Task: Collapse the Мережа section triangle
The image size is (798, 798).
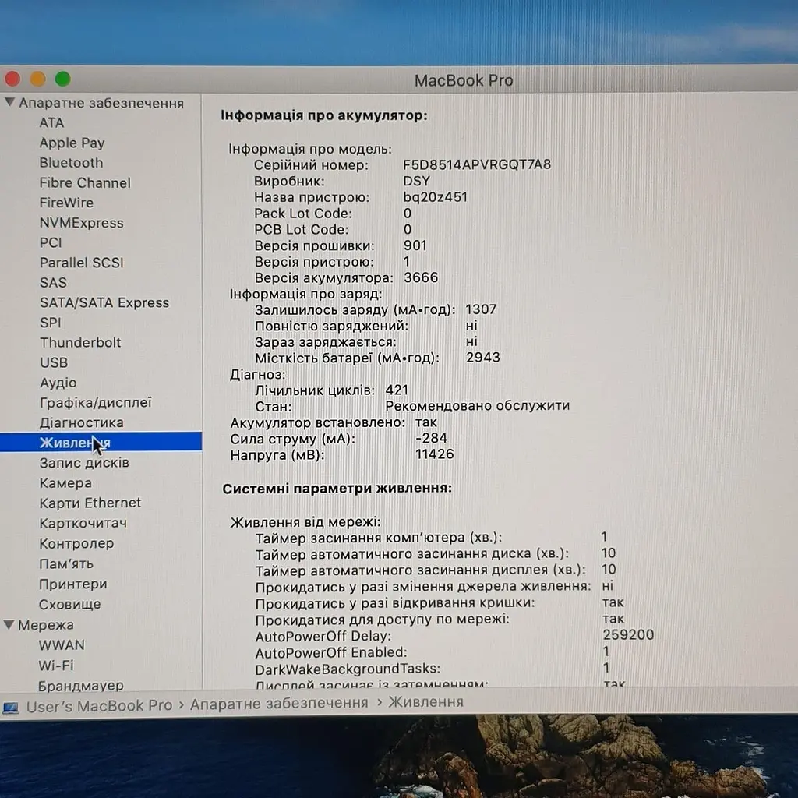Action: point(9,624)
